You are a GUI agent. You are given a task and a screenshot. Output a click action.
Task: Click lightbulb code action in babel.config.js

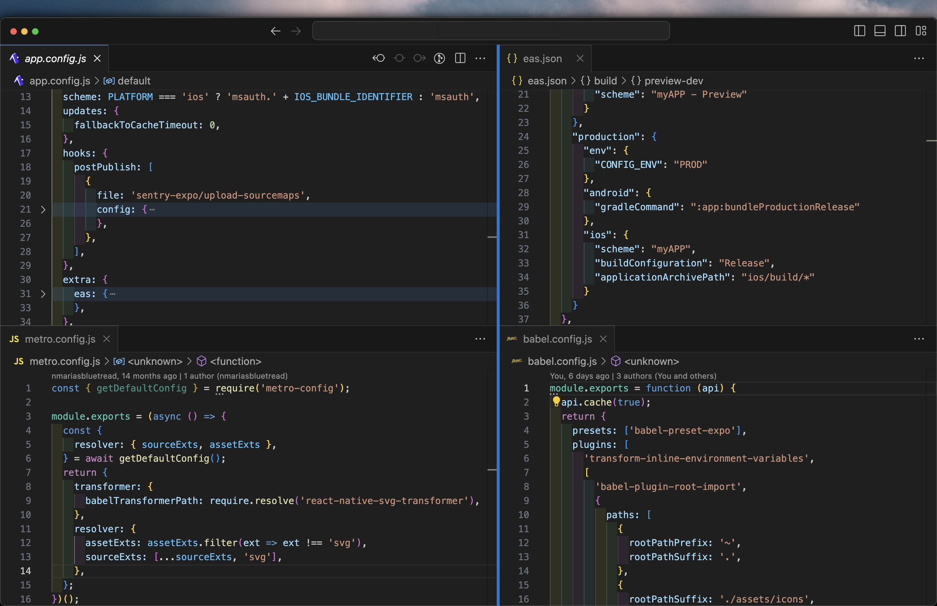point(556,401)
